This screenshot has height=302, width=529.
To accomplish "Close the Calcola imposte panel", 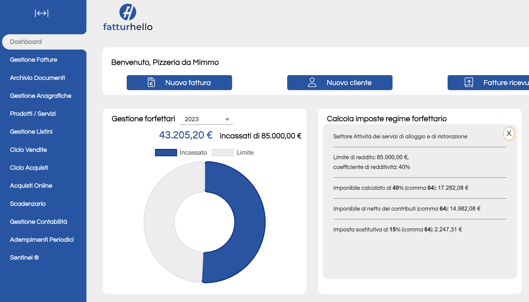I will click(509, 134).
